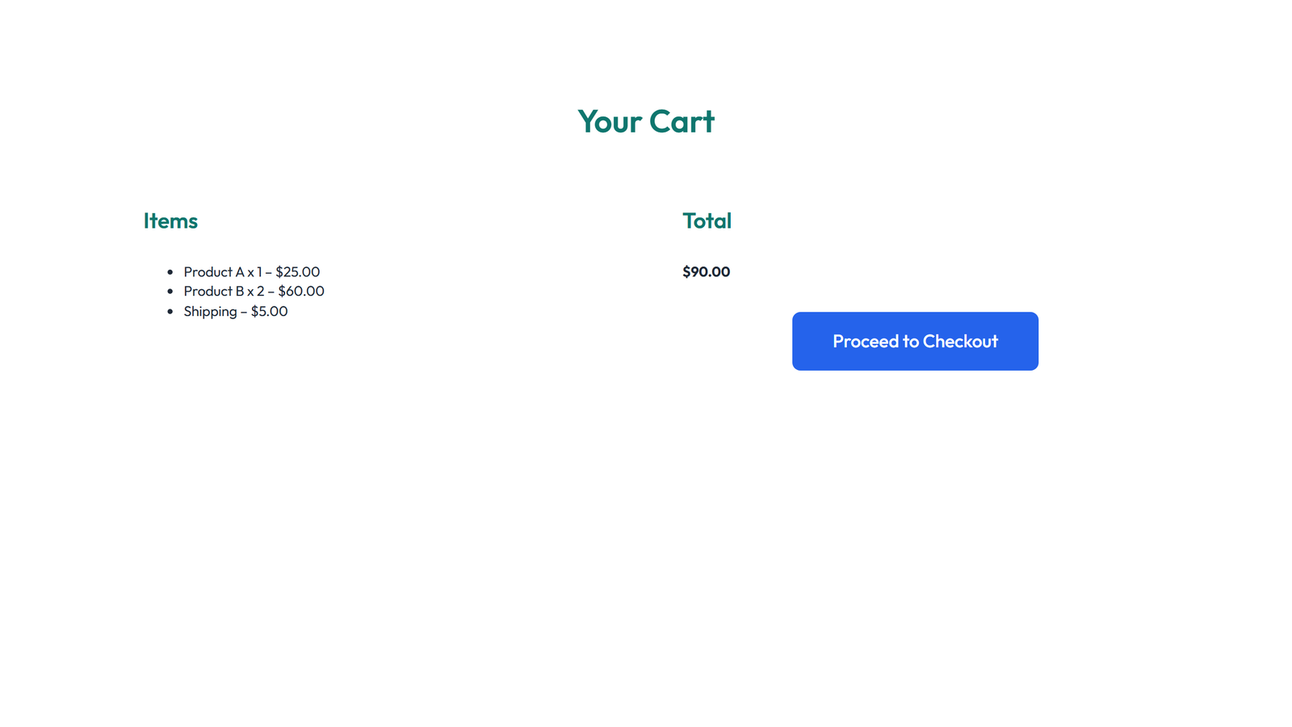The height and width of the screenshot is (727, 1292).
Task: Click the bullet point beside Shipping
Action: pos(170,311)
